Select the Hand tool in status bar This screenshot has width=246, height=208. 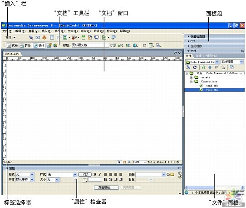tap(124, 162)
